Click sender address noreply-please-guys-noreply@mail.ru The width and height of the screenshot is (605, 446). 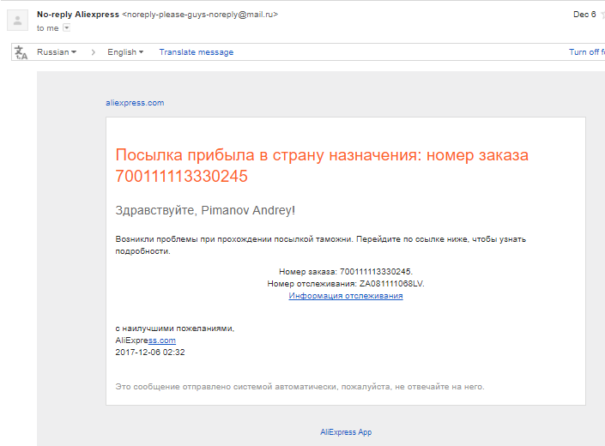(x=200, y=15)
